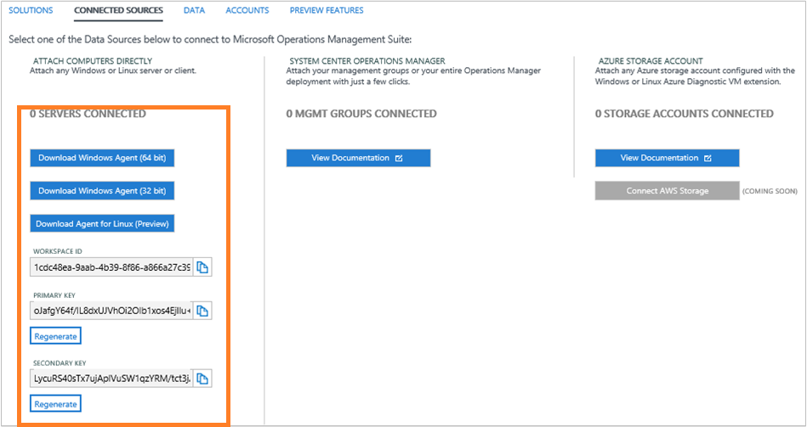Download Windows Agent 32 bit
The image size is (807, 427).
pyautogui.click(x=102, y=191)
